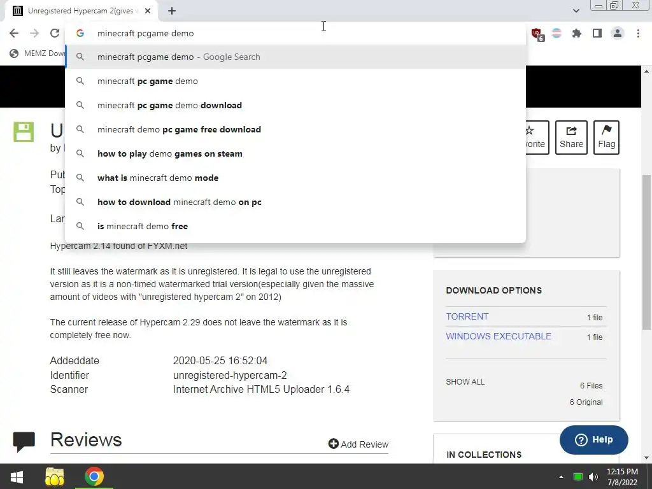652x489 pixels.
Task: Click the green network tray icon
Action: coord(578,477)
